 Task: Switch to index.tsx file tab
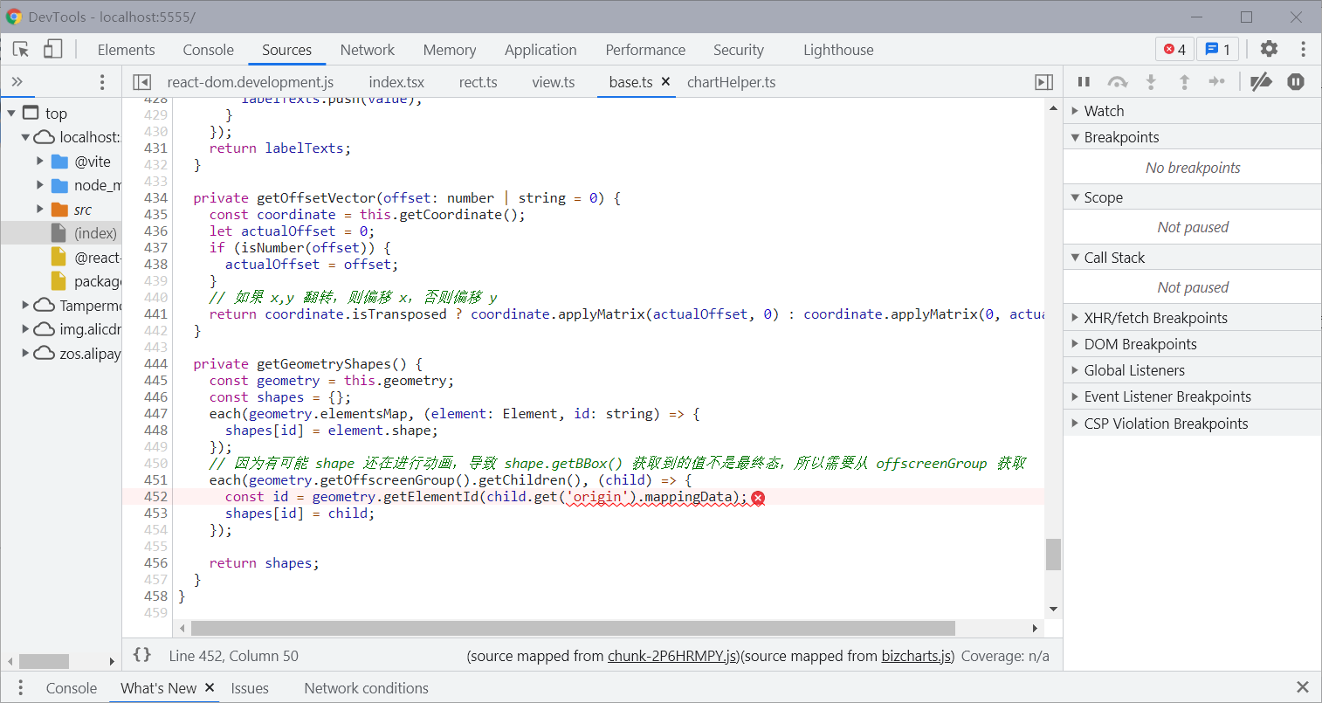click(x=396, y=82)
